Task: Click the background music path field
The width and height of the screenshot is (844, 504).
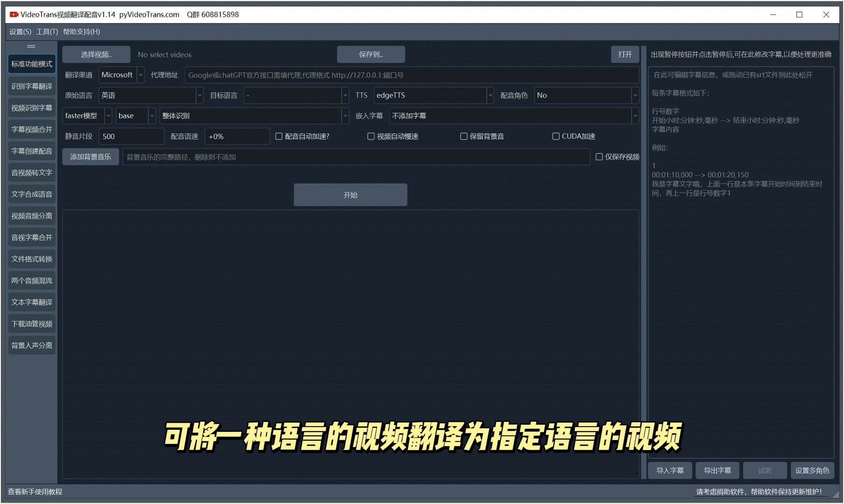Action: [x=356, y=157]
